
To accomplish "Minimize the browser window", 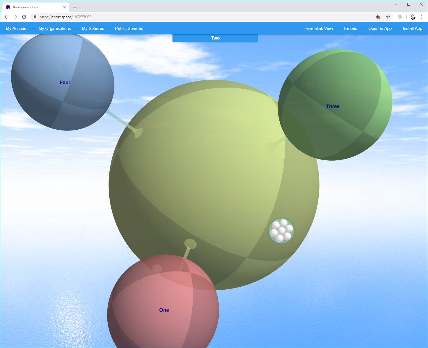I will pyautogui.click(x=396, y=4).
